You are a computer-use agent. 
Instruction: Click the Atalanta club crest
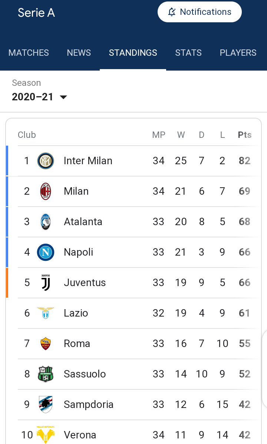coord(46,222)
